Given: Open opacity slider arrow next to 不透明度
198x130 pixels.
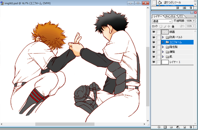Looking at the screenshot, I should [x=194, y=21].
